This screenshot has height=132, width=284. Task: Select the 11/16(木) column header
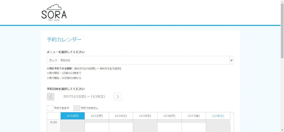coord(169,116)
